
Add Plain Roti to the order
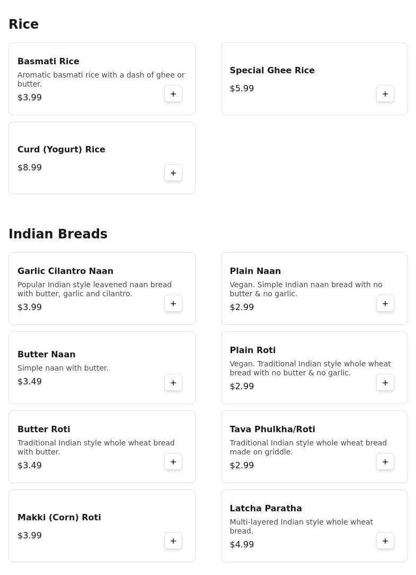pos(385,383)
